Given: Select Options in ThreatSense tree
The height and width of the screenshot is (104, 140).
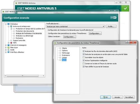Looking at the screenshot, I should (x=65, y=50).
